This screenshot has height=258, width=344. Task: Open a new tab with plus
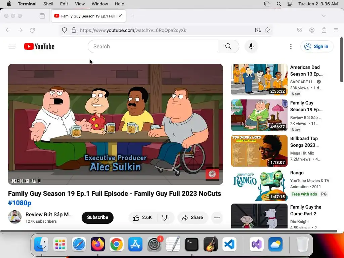[x=133, y=16]
